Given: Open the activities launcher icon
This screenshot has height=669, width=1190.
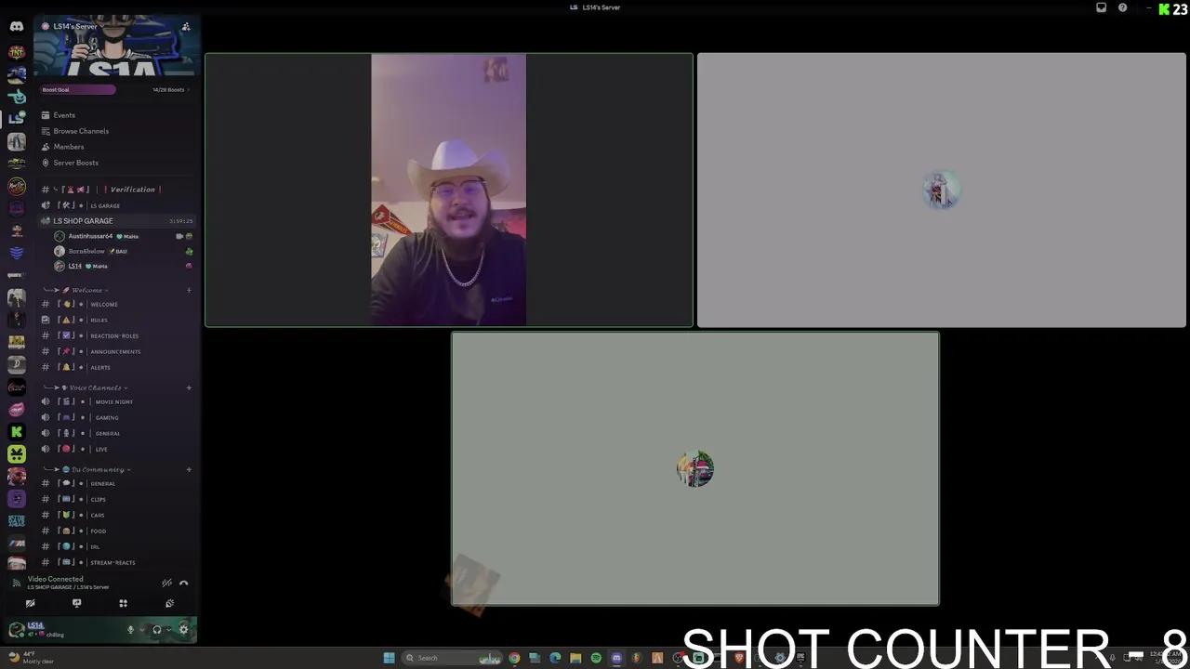Looking at the screenshot, I should [123, 603].
